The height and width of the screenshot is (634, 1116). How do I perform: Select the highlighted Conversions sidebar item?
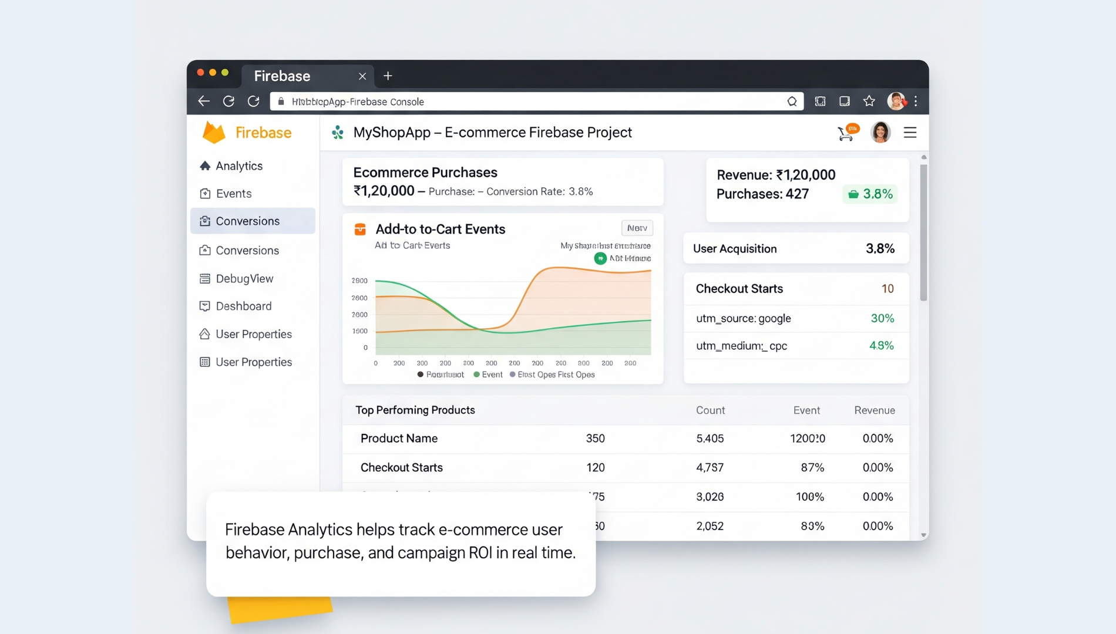(x=253, y=221)
